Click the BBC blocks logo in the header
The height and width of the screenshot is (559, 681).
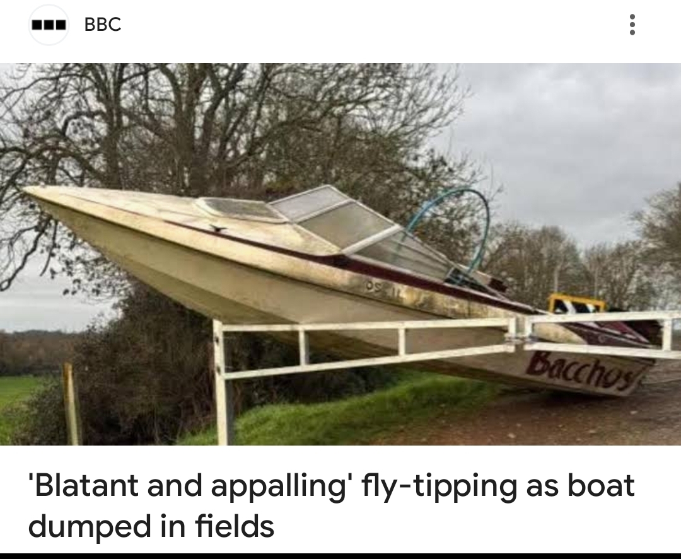(x=49, y=25)
